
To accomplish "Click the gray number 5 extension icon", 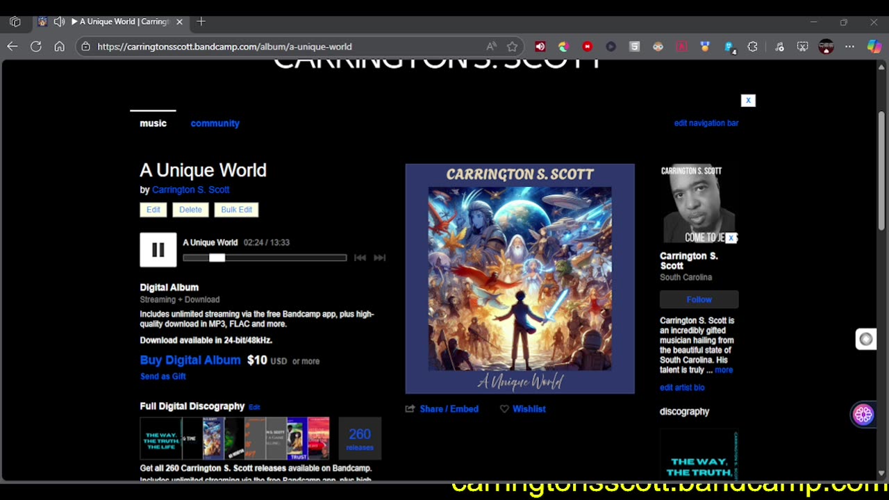I will click(634, 47).
